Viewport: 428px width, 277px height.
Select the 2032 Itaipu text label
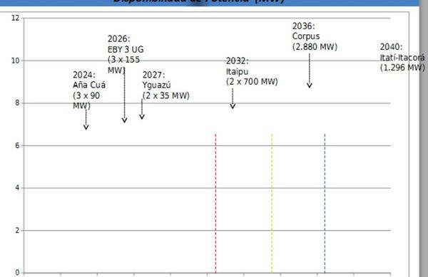(252, 71)
